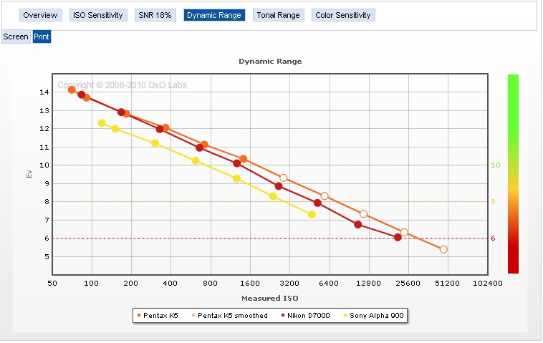Open the SNR 18% tab

(x=155, y=15)
